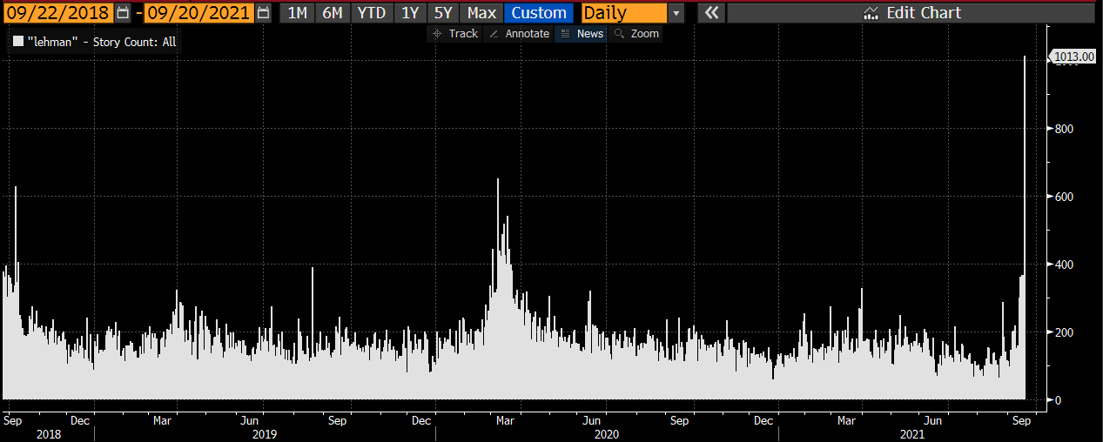This screenshot has width=1103, height=442.
Task: Activate the Annotate pencil tool
Action: (x=519, y=34)
